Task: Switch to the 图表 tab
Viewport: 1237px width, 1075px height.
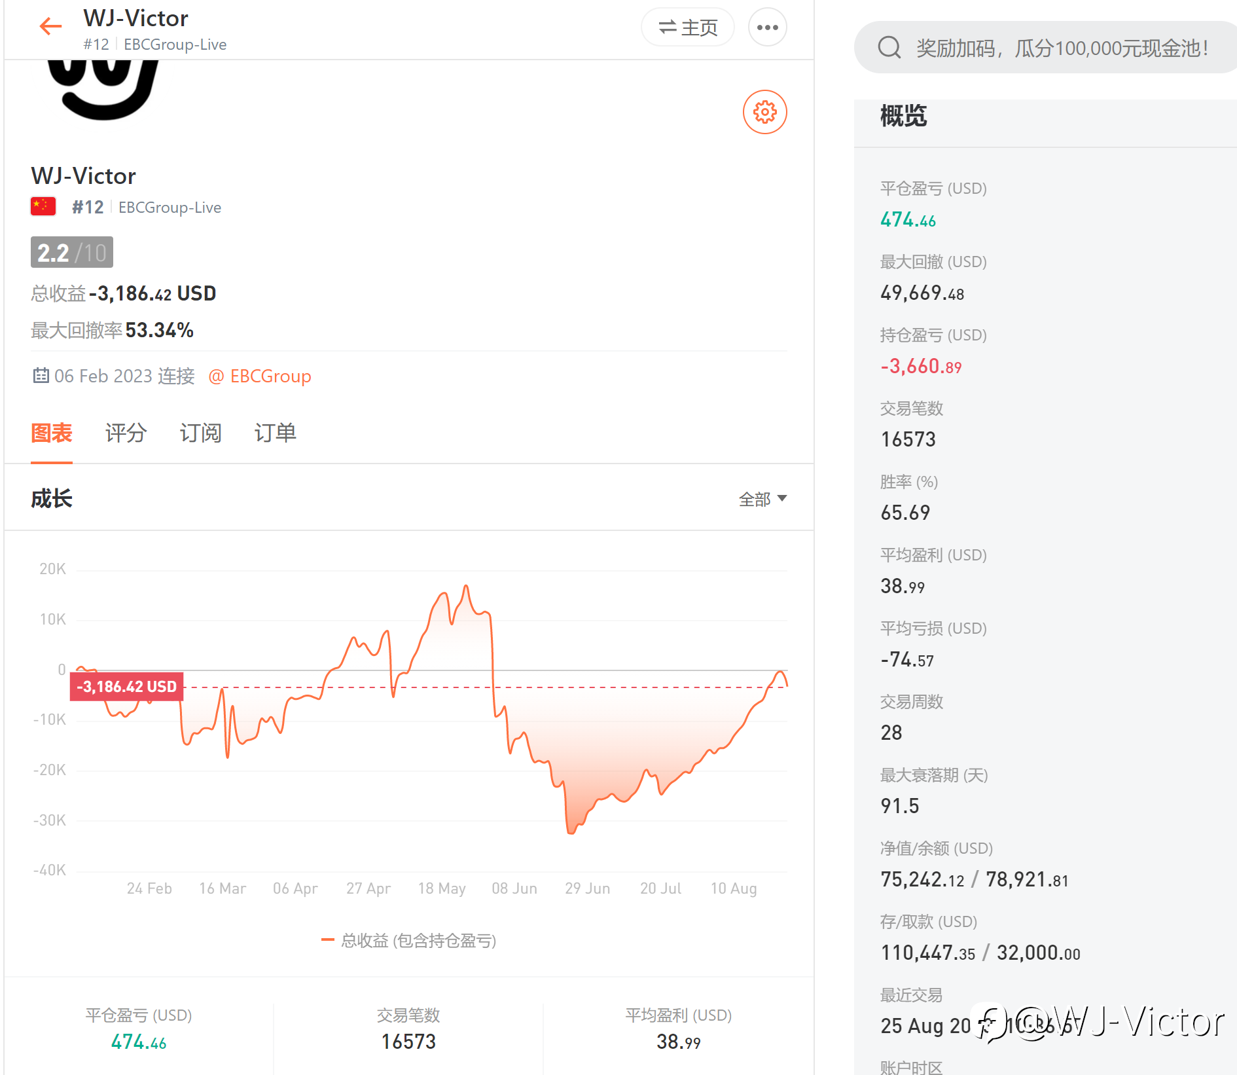Action: point(52,433)
